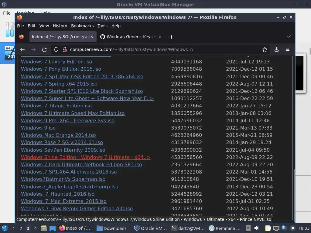The width and height of the screenshot is (311, 233).
Task: Click Windows7BatmanVs Superman.iso
Action: (x=63, y=179)
